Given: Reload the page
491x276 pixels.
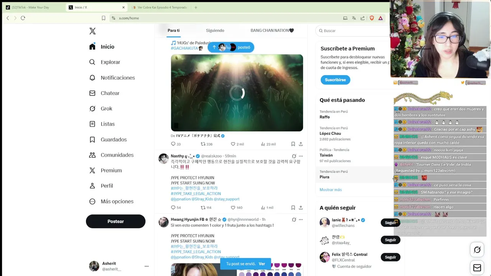Looking at the screenshot, I should pos(23,18).
